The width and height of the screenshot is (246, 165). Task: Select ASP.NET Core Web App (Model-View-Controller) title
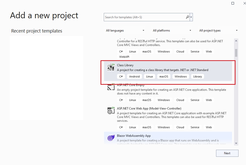(x=149, y=108)
